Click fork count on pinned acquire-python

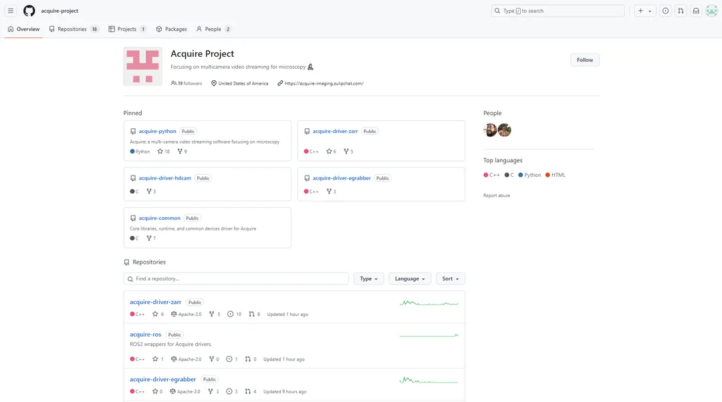183,152
